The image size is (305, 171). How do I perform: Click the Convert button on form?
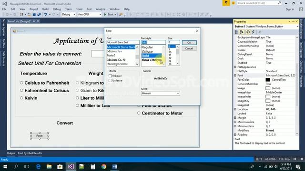[x=65, y=123]
